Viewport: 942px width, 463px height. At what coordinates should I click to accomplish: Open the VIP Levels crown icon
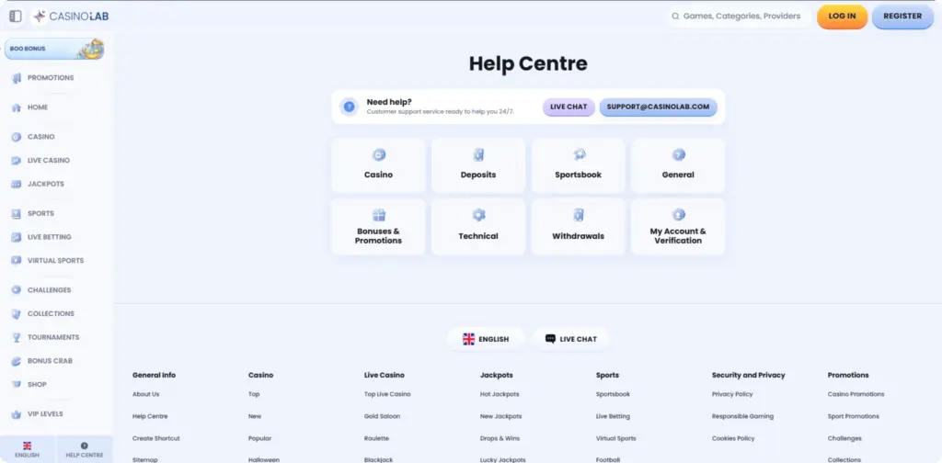[17, 413]
